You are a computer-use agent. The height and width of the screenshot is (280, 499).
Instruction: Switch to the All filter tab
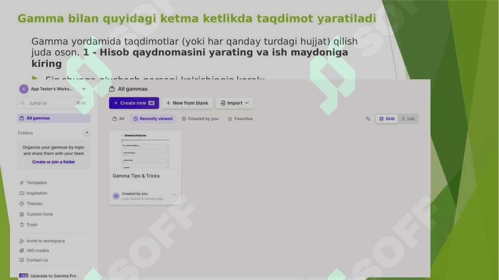[118, 119]
